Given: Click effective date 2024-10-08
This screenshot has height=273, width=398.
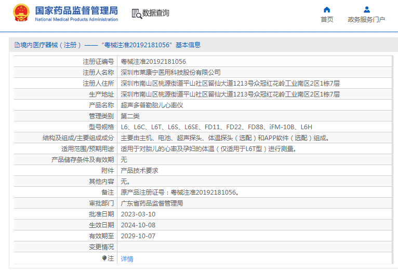Looking at the screenshot, I should point(138,225).
